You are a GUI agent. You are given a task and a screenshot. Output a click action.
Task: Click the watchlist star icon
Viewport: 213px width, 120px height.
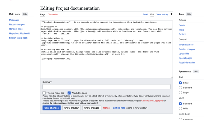(171, 14)
